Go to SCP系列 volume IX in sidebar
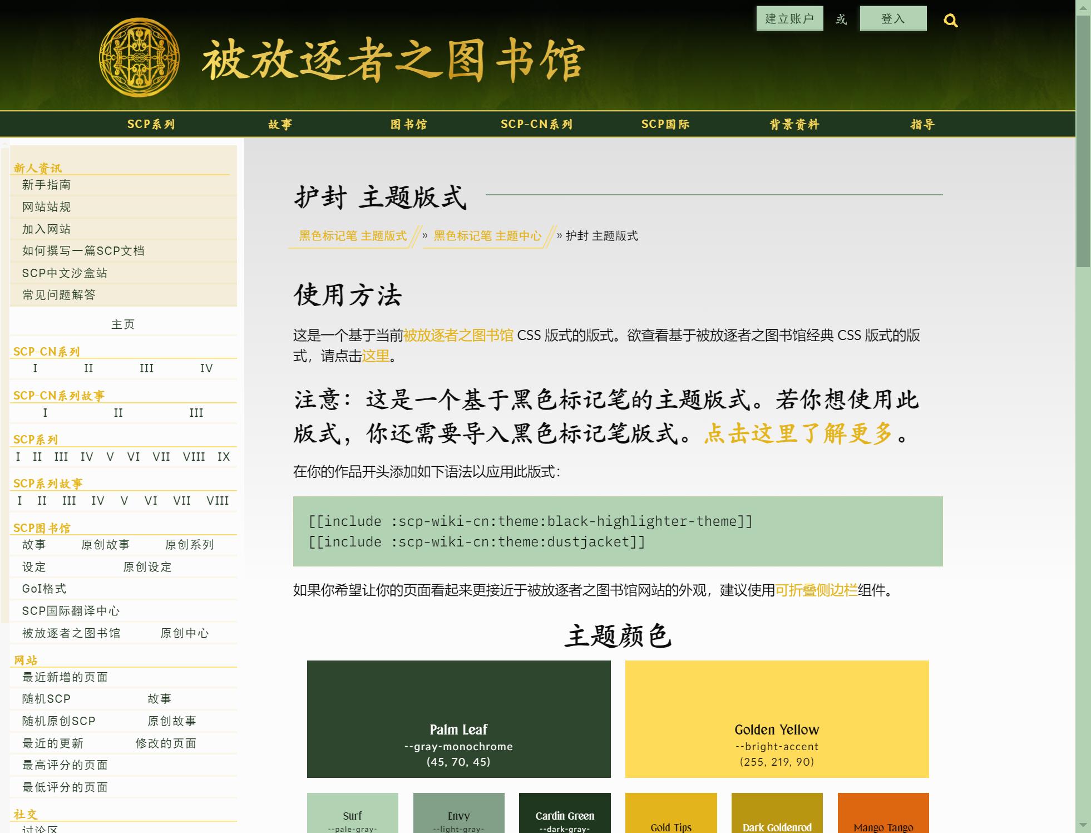 point(224,457)
